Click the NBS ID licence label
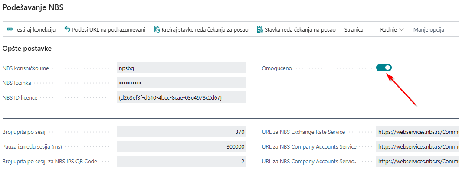This screenshot has height=169, width=459. [20, 97]
